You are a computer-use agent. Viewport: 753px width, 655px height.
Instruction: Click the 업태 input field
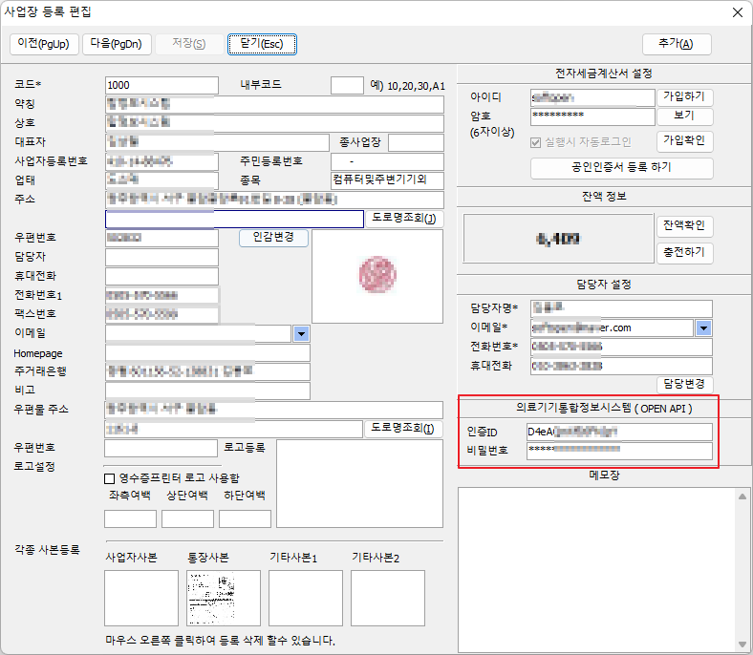(161, 180)
